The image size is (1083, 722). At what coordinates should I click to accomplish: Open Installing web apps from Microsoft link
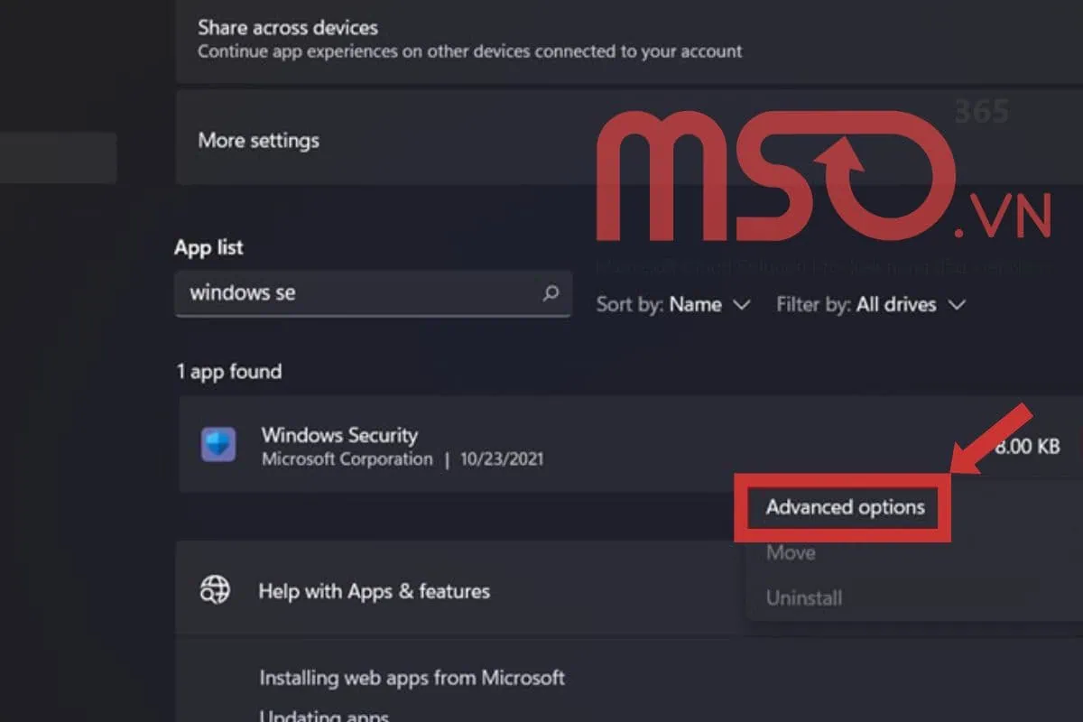(412, 678)
